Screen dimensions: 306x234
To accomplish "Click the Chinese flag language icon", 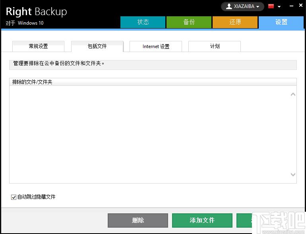I will point(271,6).
